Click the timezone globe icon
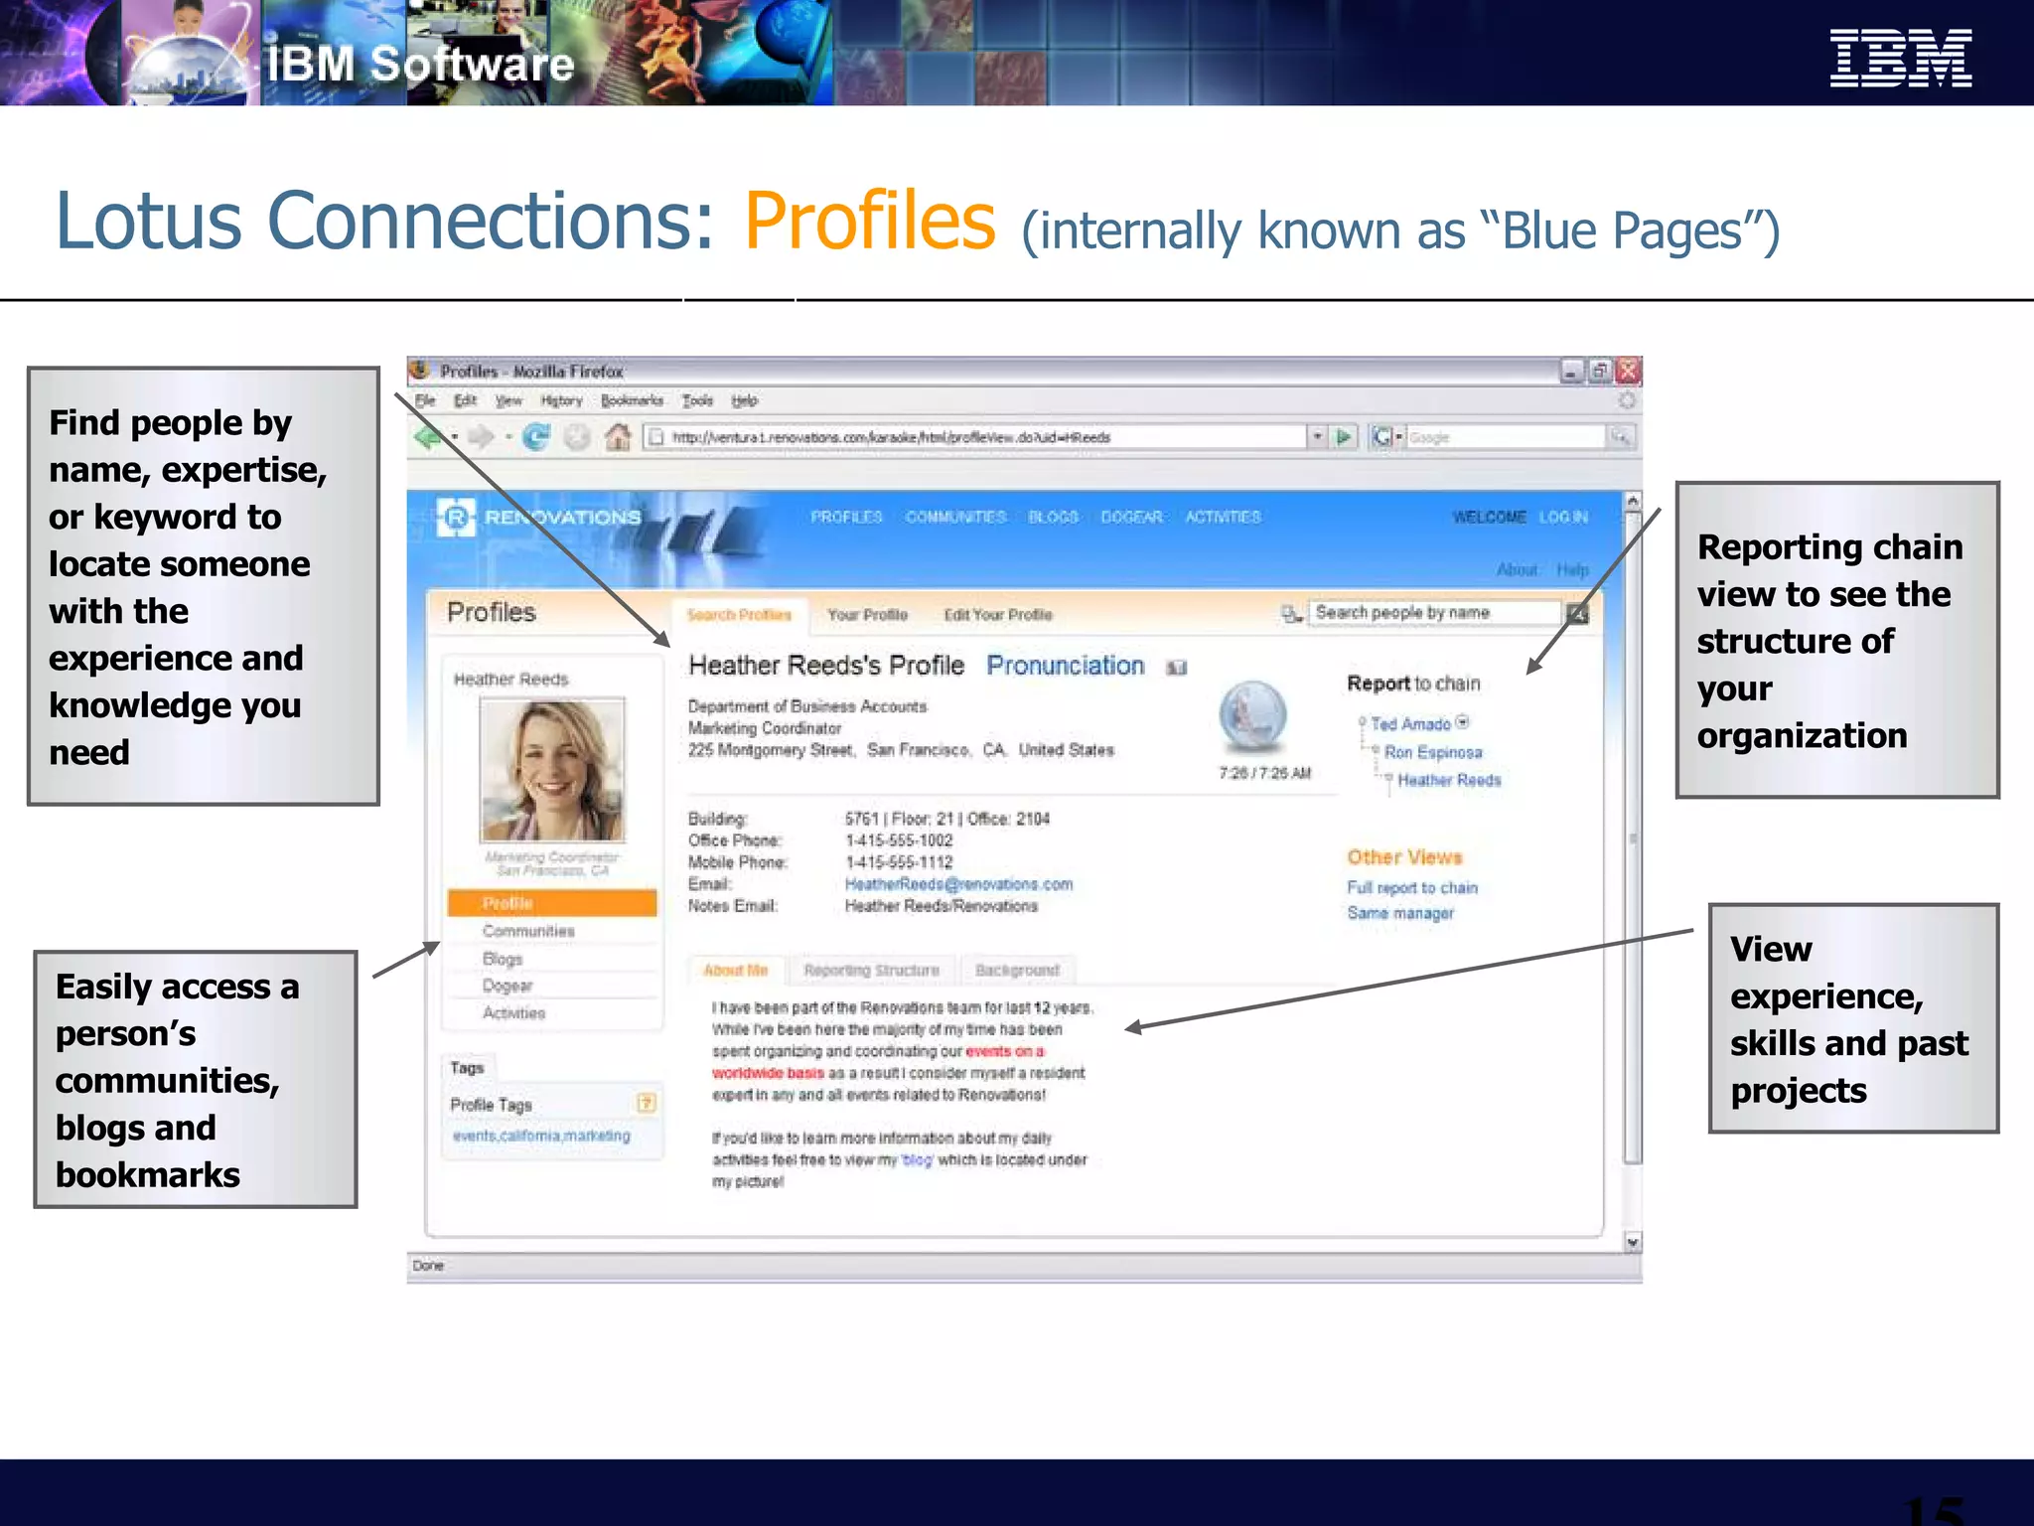This screenshot has width=2034, height=1526. pyautogui.click(x=1253, y=715)
